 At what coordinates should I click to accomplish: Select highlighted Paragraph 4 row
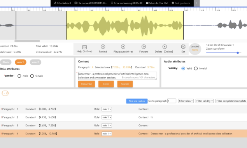(x=124, y=134)
